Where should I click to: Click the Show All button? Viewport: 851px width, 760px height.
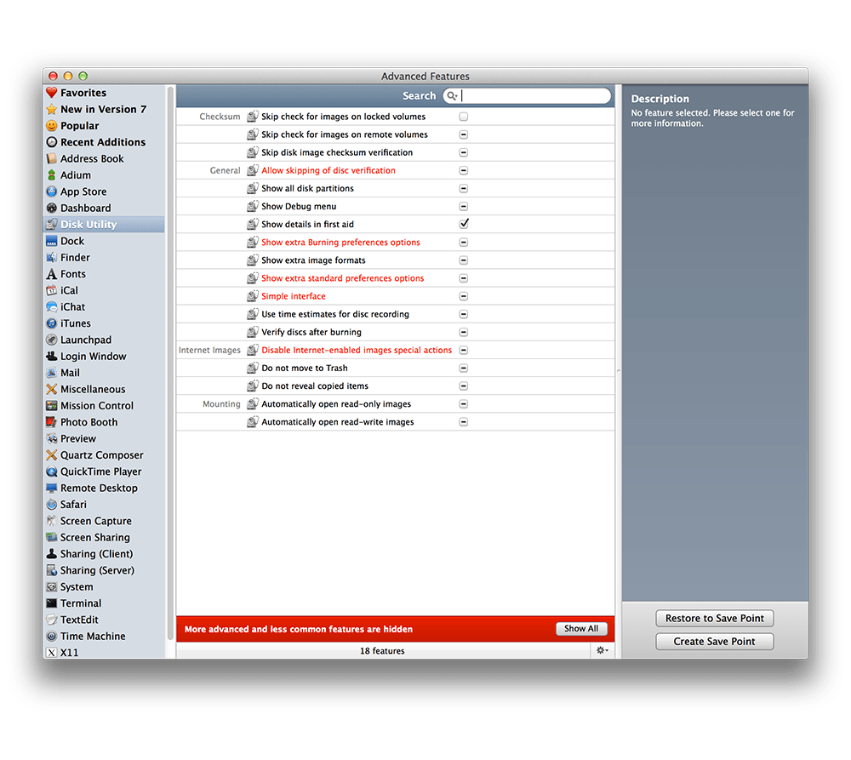(581, 629)
